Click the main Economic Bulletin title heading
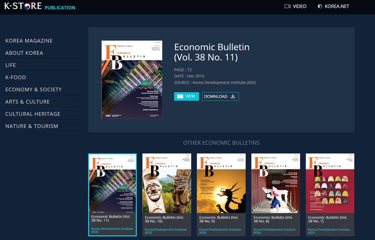The width and height of the screenshot is (375, 240). click(x=212, y=52)
